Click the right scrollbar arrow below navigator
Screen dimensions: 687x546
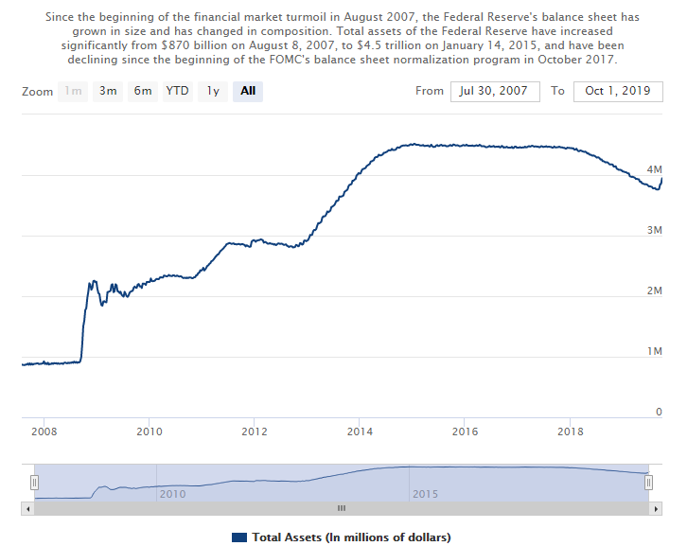(x=657, y=508)
